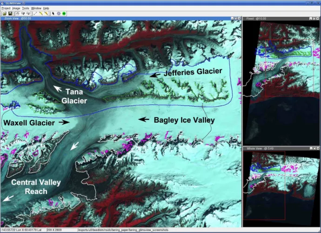321x233 pixels.
Task: Close the Fixed view sub-window
Action: 318,19
